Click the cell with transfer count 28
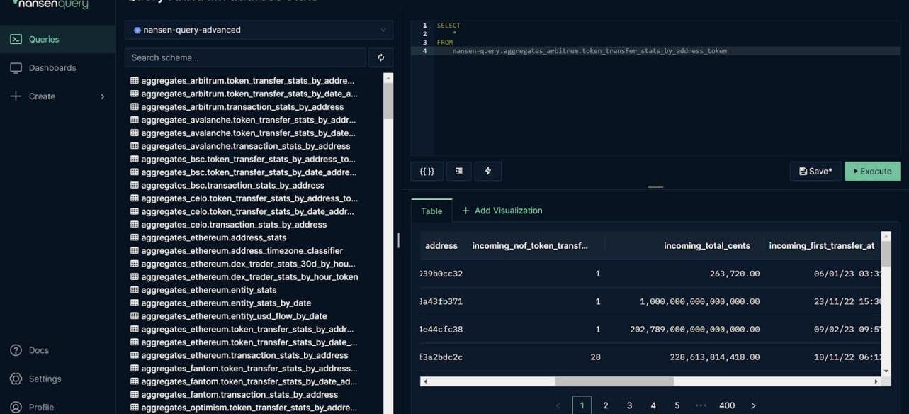This screenshot has height=414, width=909. click(595, 357)
